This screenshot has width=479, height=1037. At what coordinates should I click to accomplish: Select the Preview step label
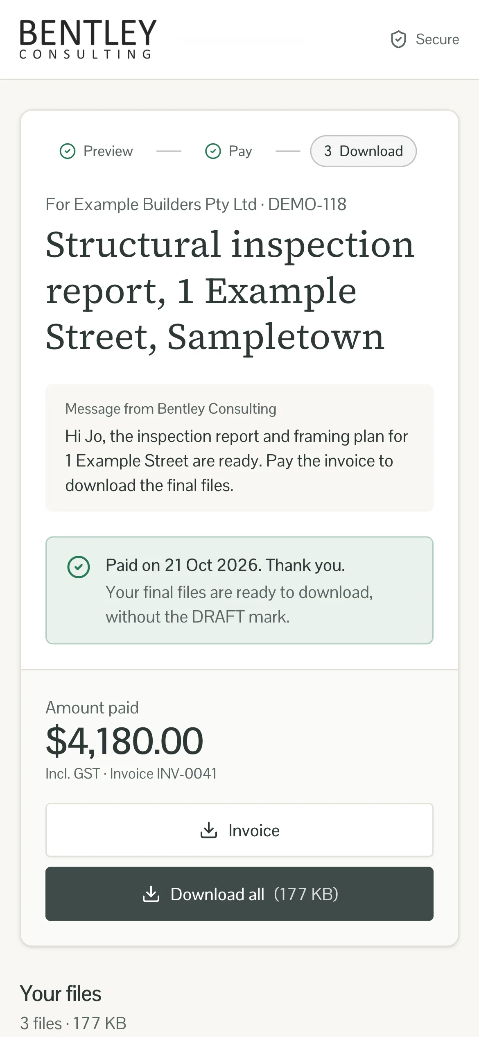pyautogui.click(x=108, y=151)
